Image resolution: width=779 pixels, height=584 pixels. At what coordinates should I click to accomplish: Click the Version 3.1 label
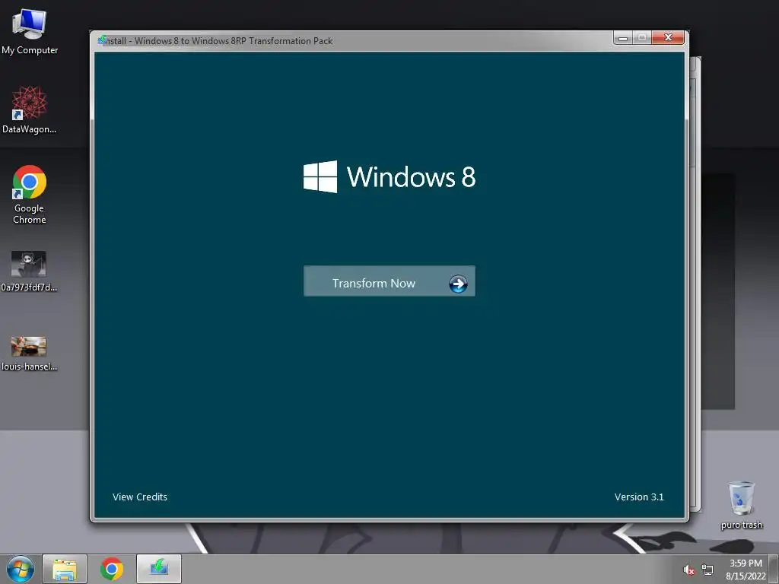click(x=639, y=497)
